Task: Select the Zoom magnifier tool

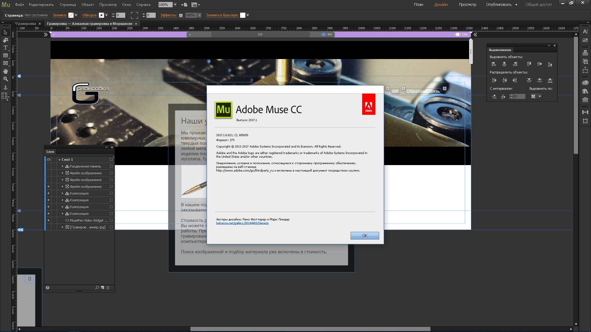Action: pos(5,79)
